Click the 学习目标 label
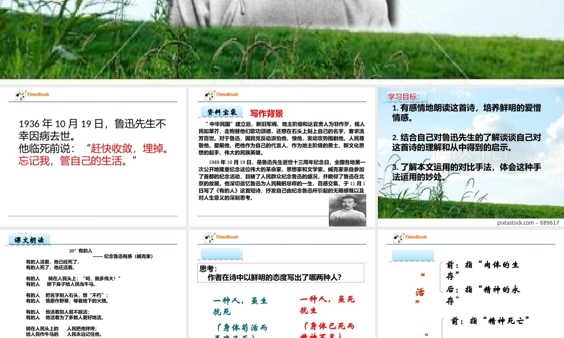Viewport: 564px width, 338px height. [403, 97]
